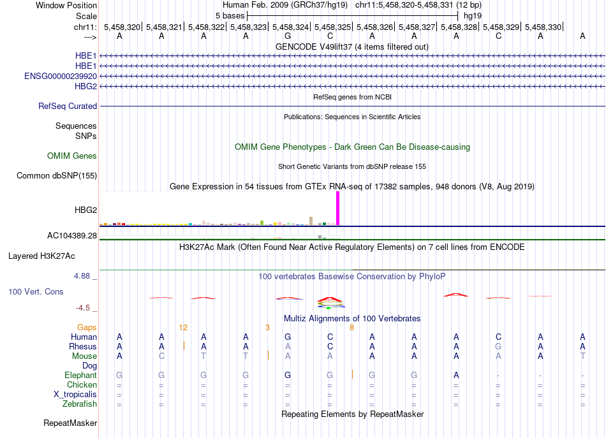This screenshot has height=438, width=606.
Task: Select the Zebrafish alignment row label
Action: point(80,404)
